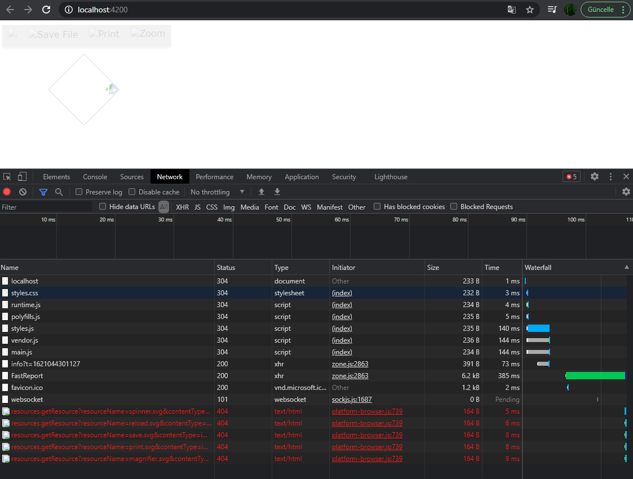The width and height of the screenshot is (633, 479).
Task: Clear the network log
Action: 23,192
